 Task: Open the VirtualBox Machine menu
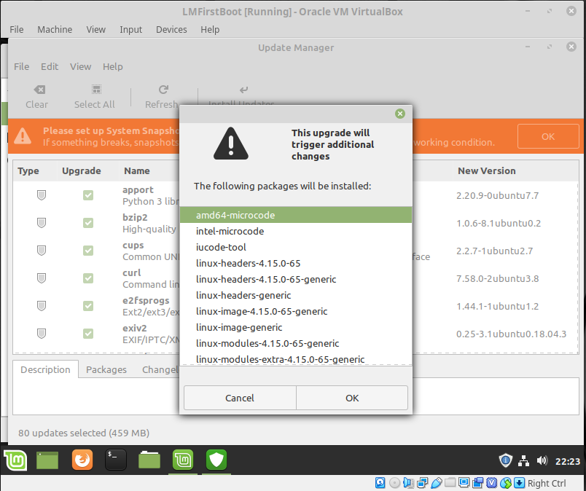coord(55,30)
